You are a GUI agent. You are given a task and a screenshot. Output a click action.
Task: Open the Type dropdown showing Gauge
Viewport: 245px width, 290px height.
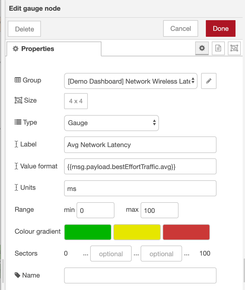click(x=111, y=123)
